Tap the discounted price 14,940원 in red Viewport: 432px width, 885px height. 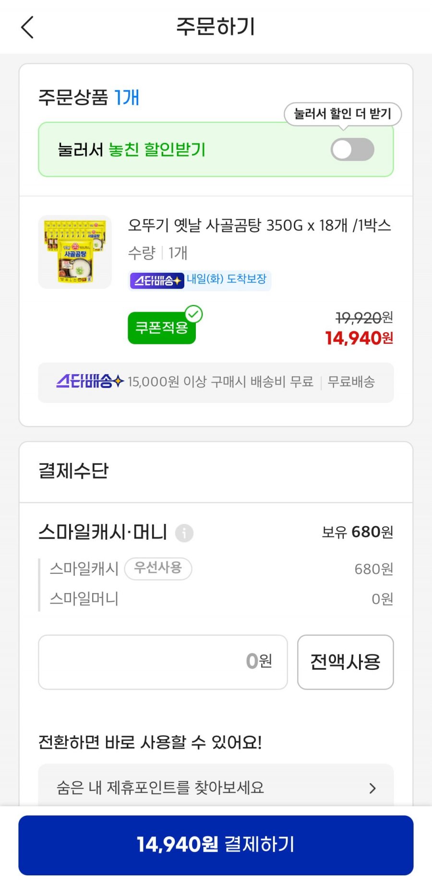pyautogui.click(x=359, y=339)
